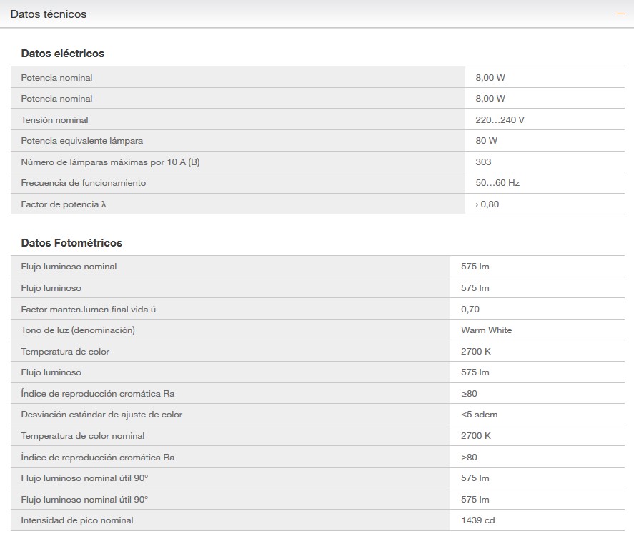Click the "Intensidad de pico nominal" label

click(76, 520)
